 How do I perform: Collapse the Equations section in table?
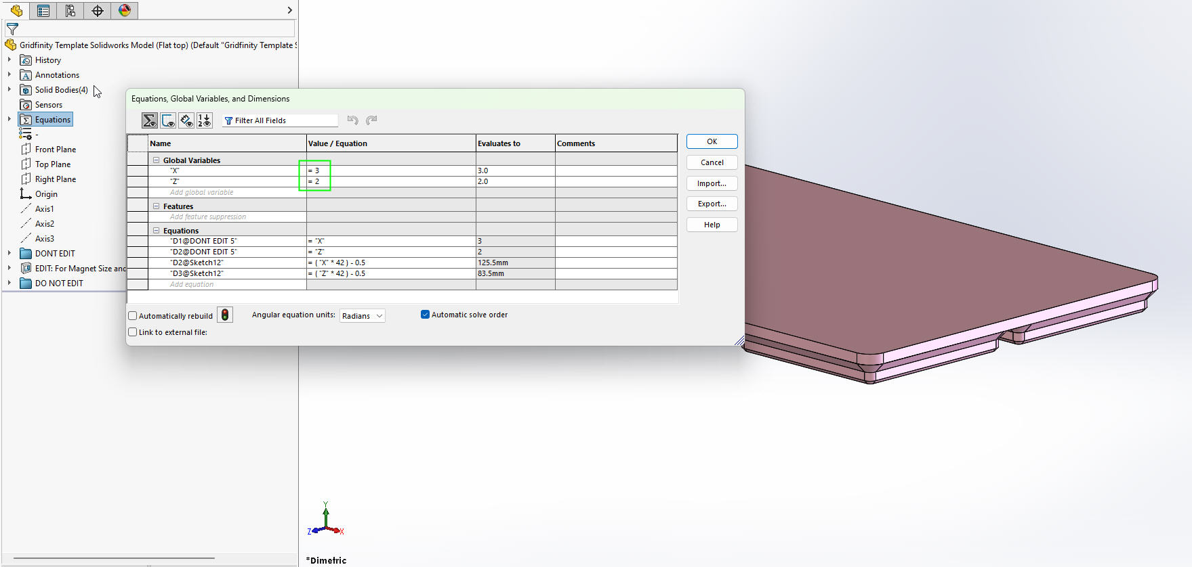[x=157, y=231]
